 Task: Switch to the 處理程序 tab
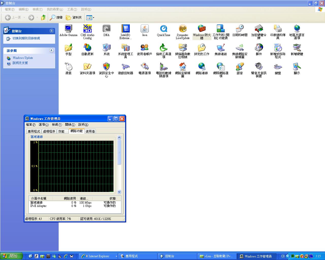click(49, 131)
